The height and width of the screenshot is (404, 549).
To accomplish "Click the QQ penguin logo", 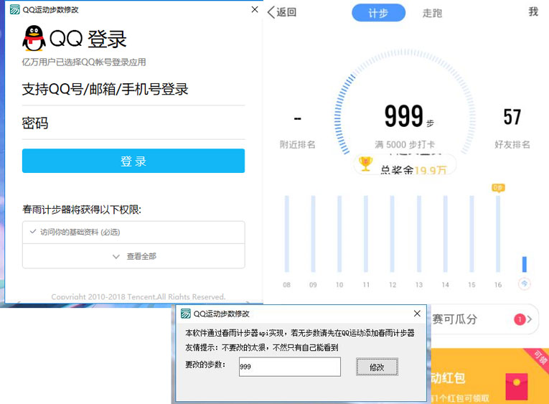I will point(33,38).
